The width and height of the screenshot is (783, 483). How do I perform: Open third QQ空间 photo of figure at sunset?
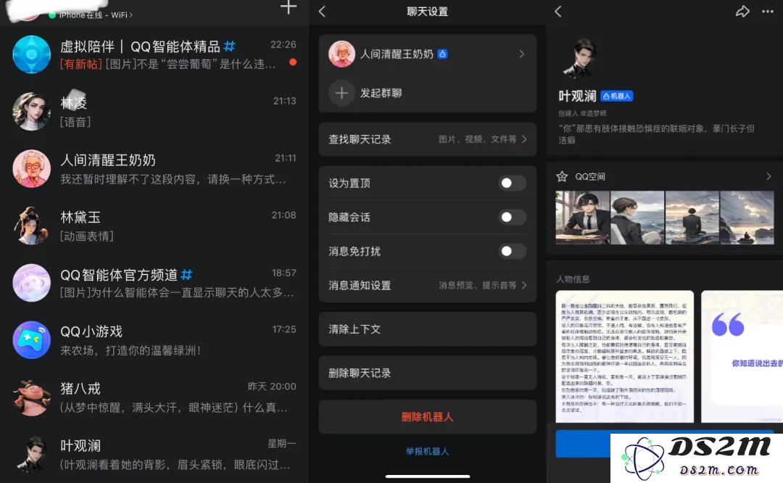point(692,218)
